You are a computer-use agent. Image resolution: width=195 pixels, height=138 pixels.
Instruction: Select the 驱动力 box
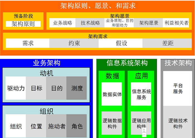click(x=16, y=88)
